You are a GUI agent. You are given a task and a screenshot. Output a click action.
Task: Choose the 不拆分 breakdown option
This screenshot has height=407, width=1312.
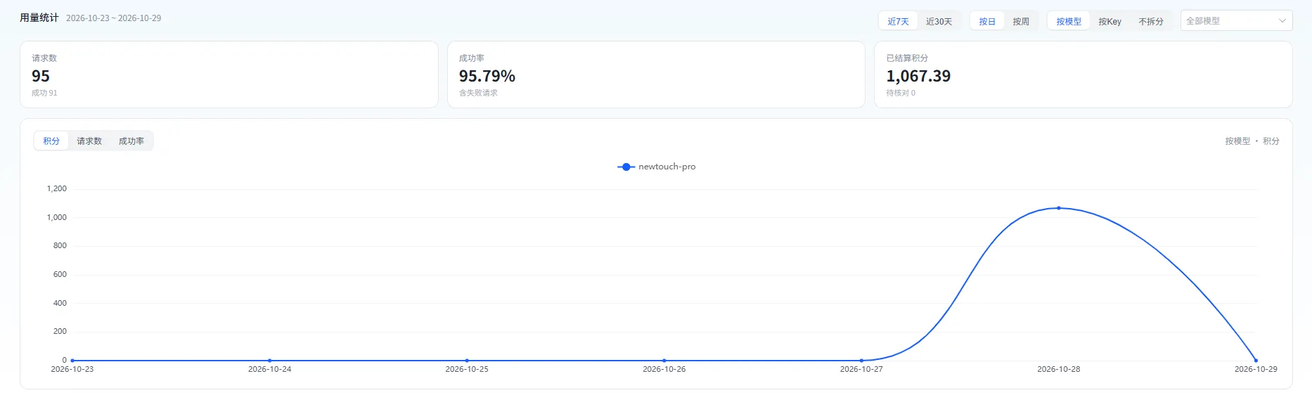[x=1151, y=22]
